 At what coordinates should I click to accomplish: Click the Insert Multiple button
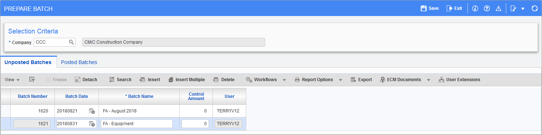187,80
